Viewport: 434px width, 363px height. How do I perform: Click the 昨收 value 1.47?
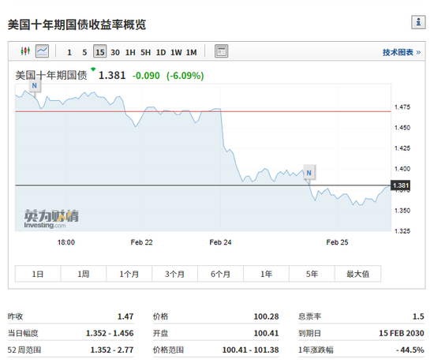(125, 316)
